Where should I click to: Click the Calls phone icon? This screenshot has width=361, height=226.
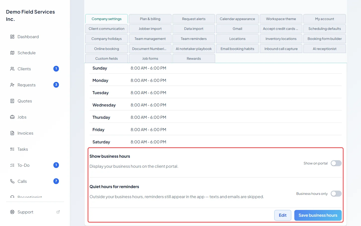[x=12, y=181]
